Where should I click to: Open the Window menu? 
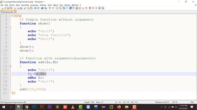point(75,5)
